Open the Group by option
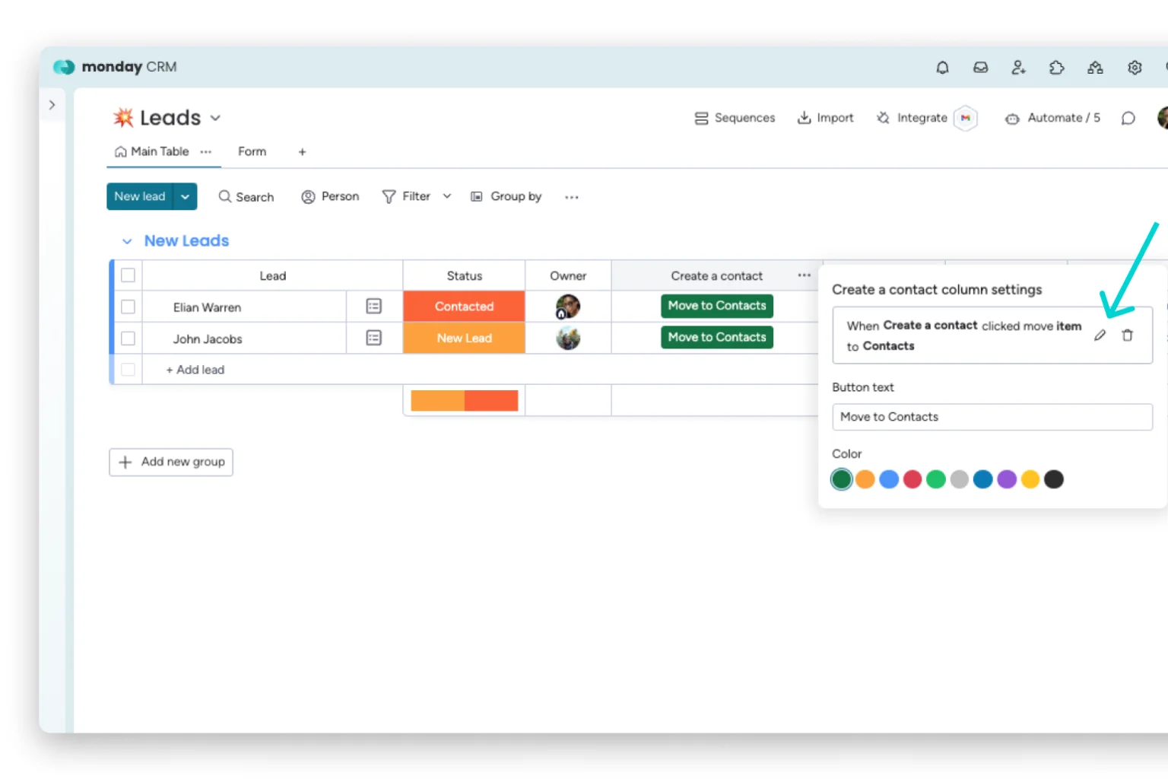Screen dimensions: 1168x779 pos(506,196)
